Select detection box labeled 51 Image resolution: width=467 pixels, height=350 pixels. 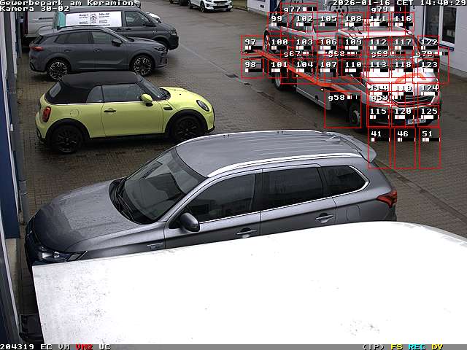(x=428, y=148)
